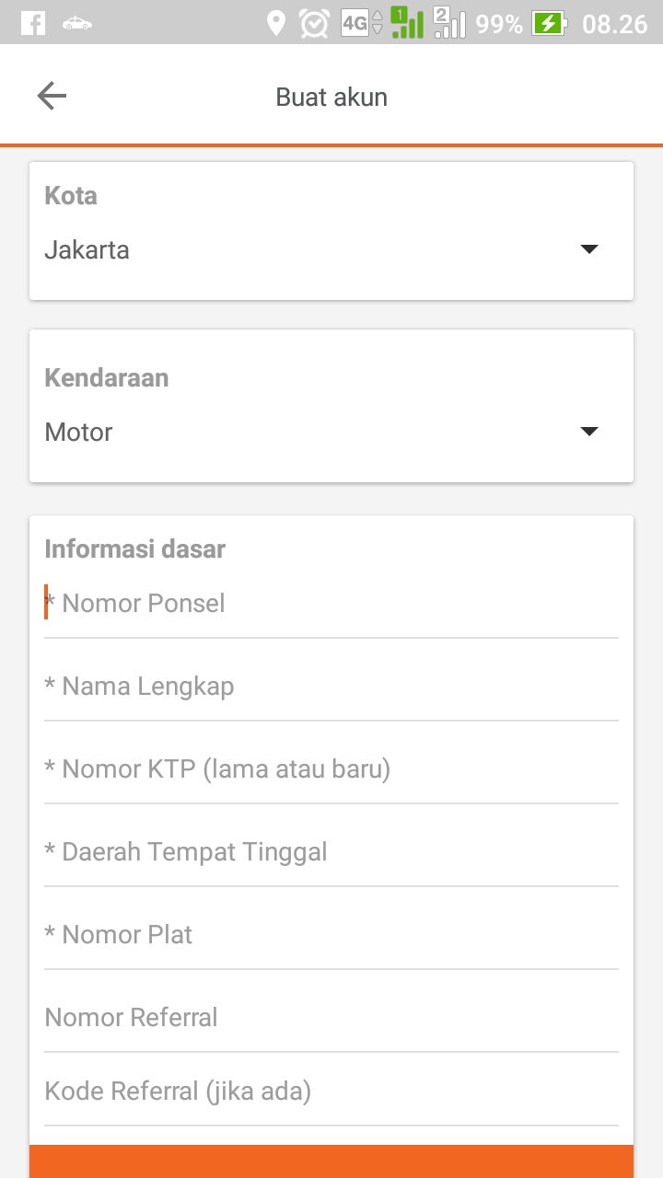Tap the Daerah Tempat Tinggal field
The height and width of the screenshot is (1178, 663).
coord(331,852)
